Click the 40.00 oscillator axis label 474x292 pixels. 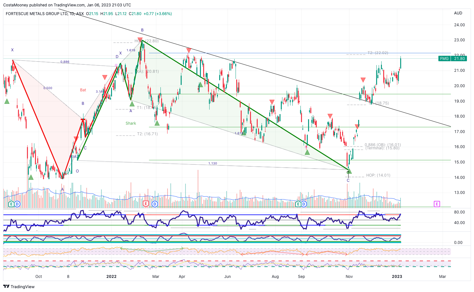(x=460, y=223)
